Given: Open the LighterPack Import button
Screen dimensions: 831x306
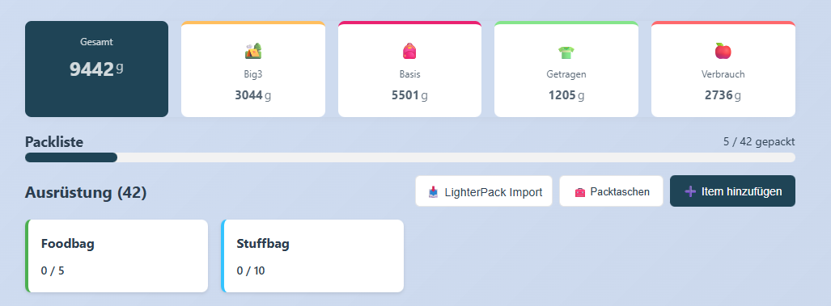Looking at the screenshot, I should coord(483,191).
